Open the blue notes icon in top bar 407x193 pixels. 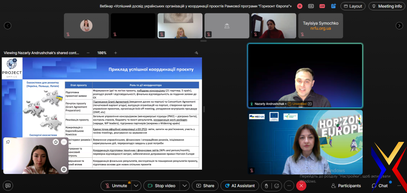pos(333,6)
